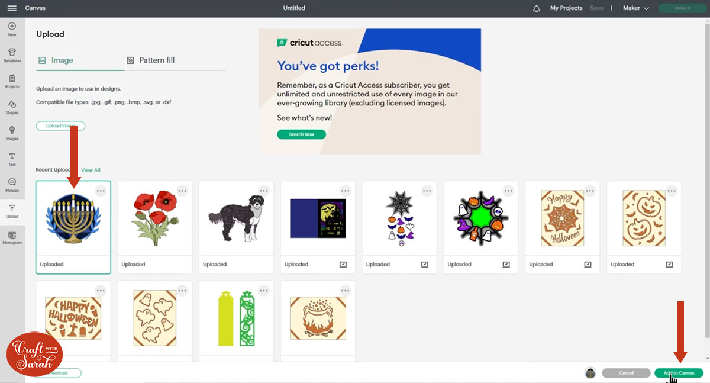
Task: Click the New icon in sidebar
Action: (12, 30)
